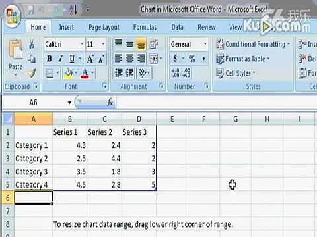Click the A6 Name Box field
The image size is (317, 237).
[34, 103]
